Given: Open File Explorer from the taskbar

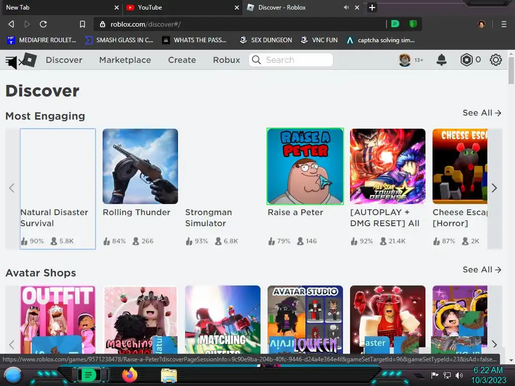Looking at the screenshot, I should click(x=169, y=375).
